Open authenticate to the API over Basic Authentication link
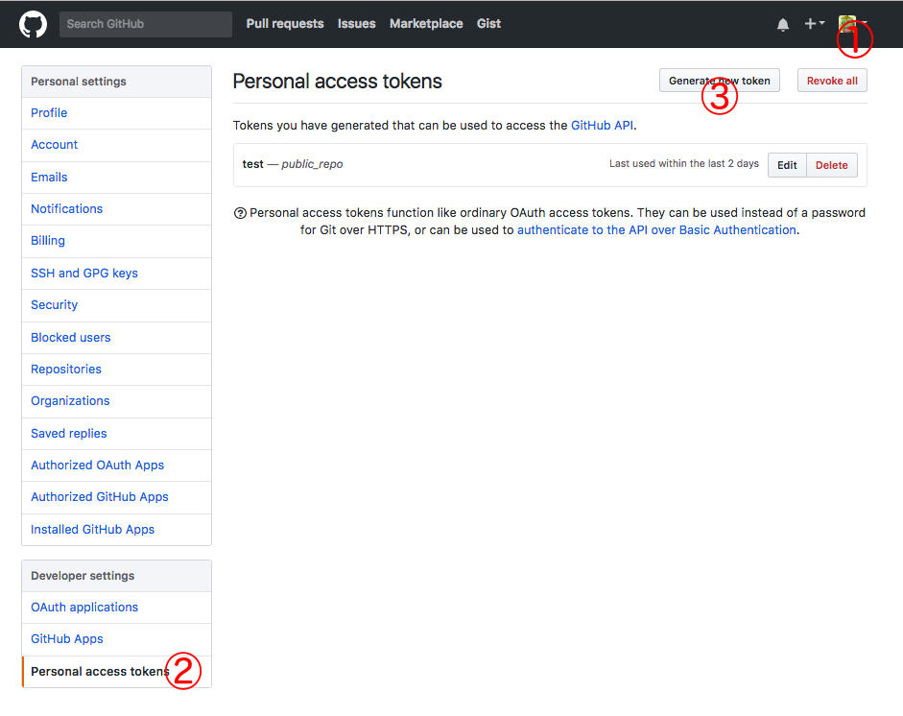Screen dimensions: 903x716 point(656,229)
